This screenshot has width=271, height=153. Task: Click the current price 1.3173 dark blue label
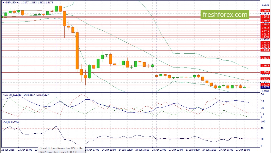click(265, 87)
